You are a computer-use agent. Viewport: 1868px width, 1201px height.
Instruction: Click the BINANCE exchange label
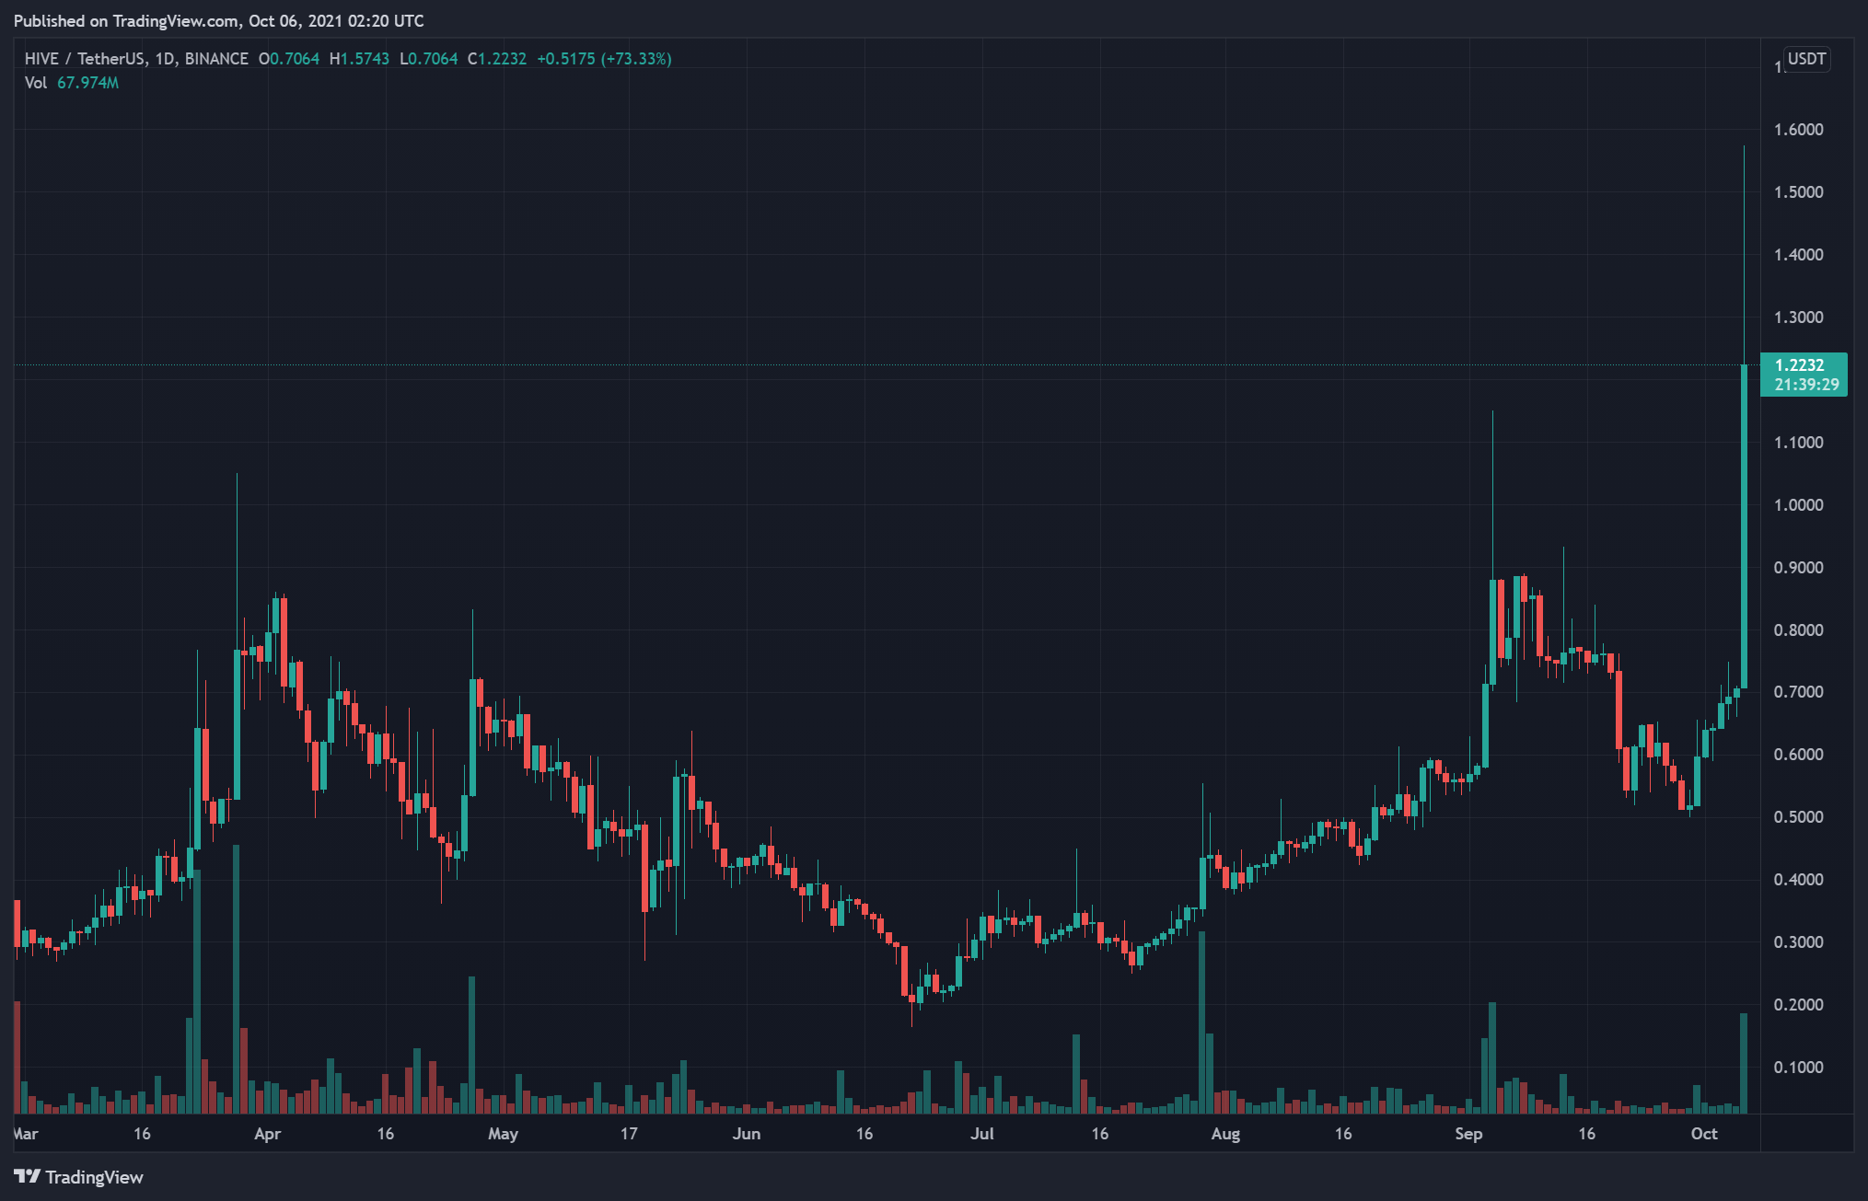216,59
